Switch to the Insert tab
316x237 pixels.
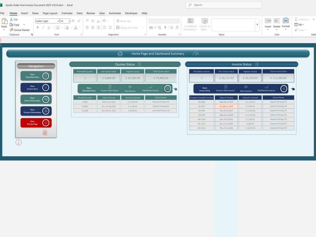tap(25, 13)
